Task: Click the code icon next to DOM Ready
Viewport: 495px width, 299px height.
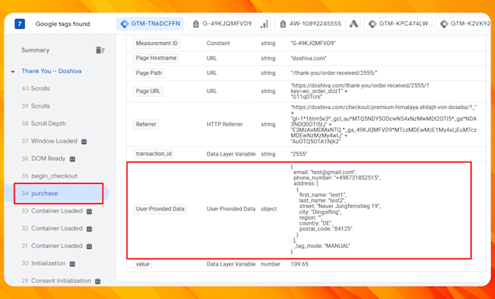Action: pos(72,159)
